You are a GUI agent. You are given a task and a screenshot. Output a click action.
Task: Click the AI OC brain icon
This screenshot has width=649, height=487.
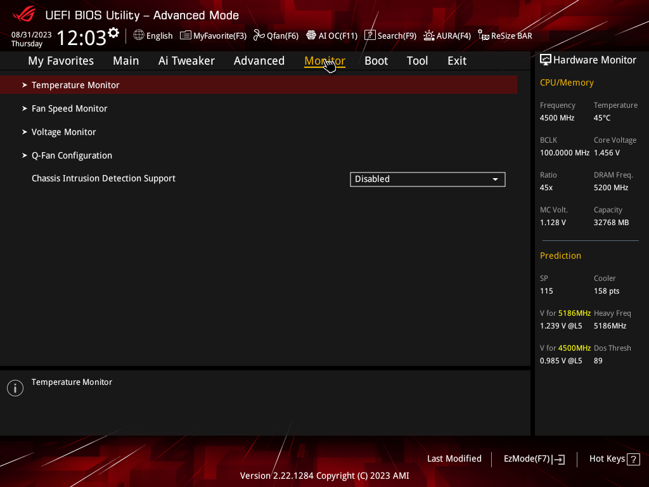[311, 36]
